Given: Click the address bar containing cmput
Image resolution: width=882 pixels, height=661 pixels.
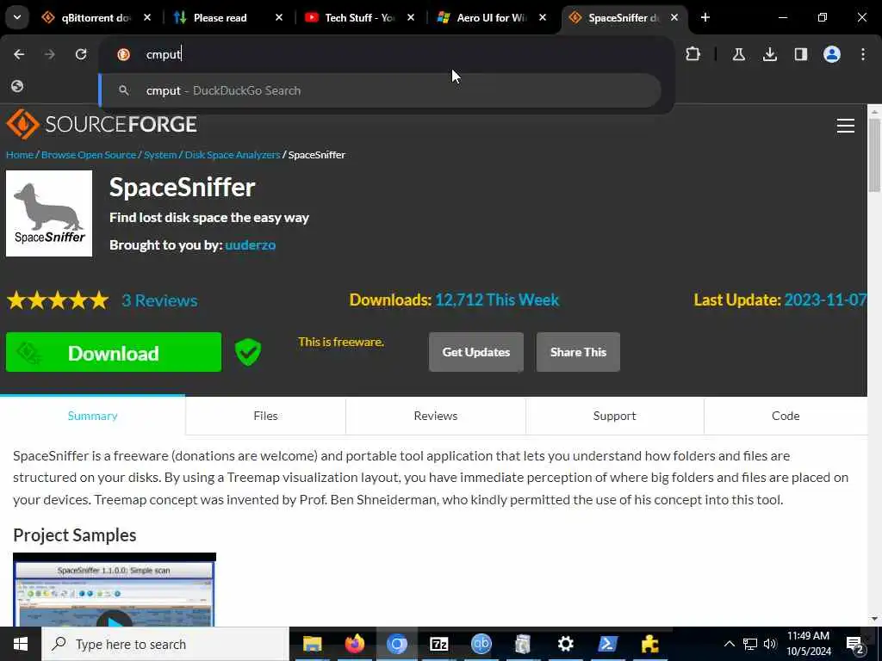Looking at the screenshot, I should (386, 54).
